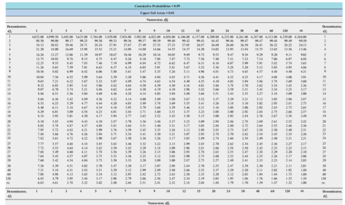Select the table value '4,052.00'
The width and height of the screenshot is (345, 205).
tap(38, 37)
